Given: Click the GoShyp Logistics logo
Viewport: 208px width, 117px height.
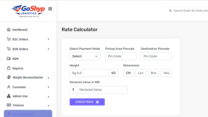Looking at the screenshot, I should 28,11.
